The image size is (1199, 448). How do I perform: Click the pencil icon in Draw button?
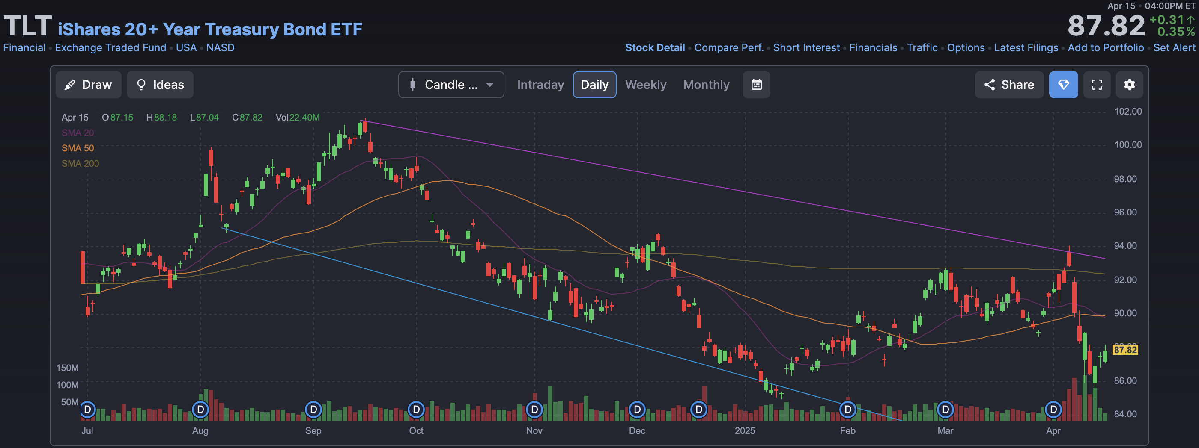pyautogui.click(x=70, y=85)
